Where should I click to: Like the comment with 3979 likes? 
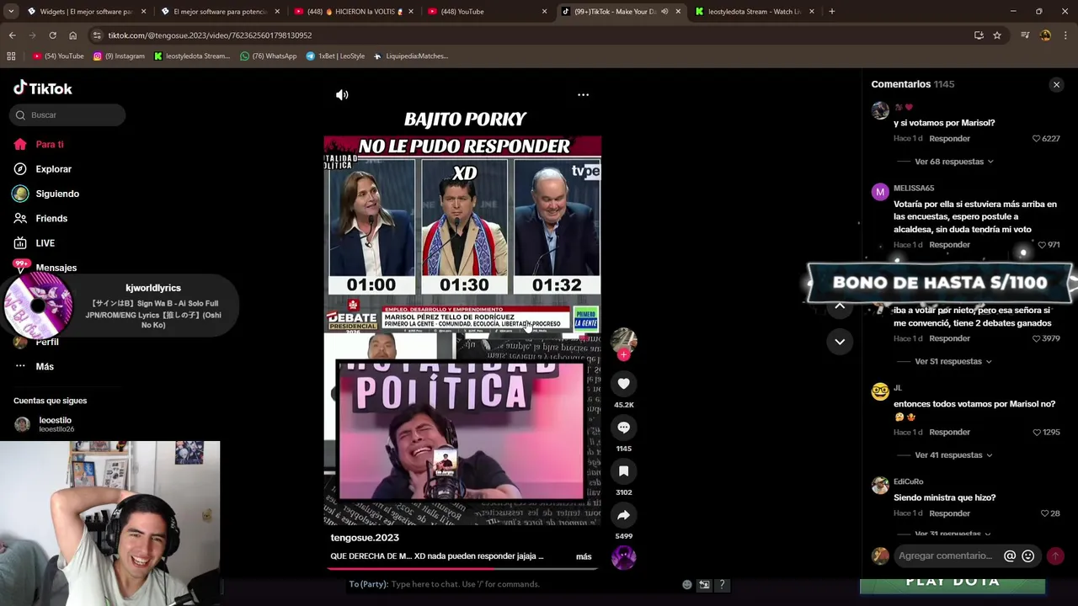[x=1037, y=338]
